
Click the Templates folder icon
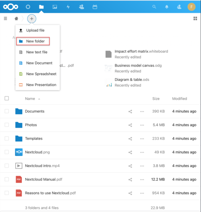pos(19,138)
